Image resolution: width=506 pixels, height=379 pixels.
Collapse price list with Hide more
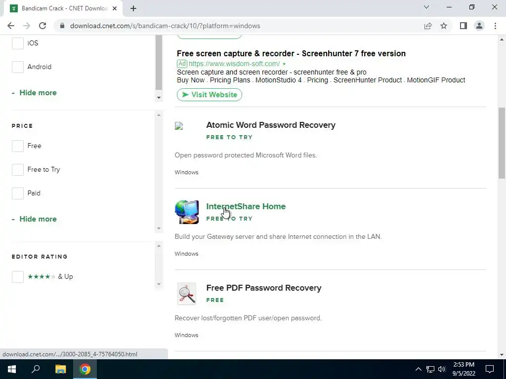(x=34, y=219)
